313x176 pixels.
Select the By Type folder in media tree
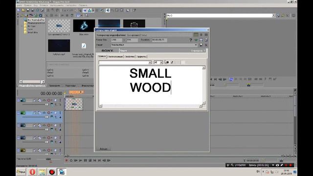click(31, 26)
